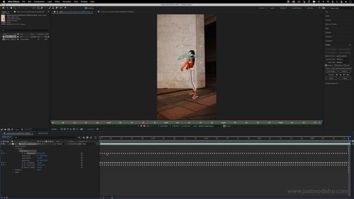Toggle the Scale checkbox in Tracker
354x199 pixels.
[345, 65]
